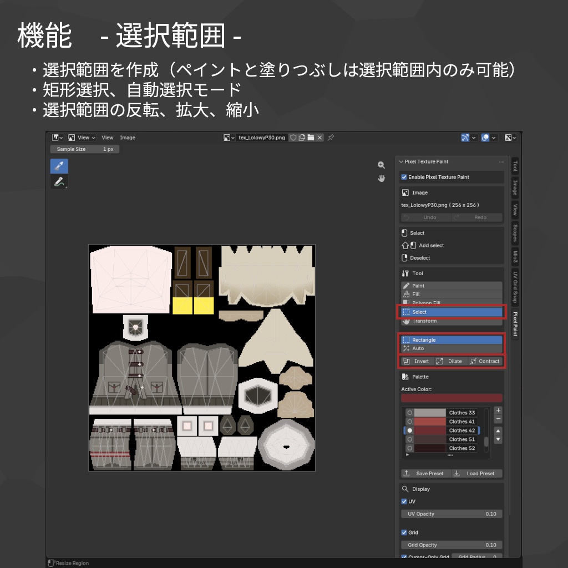The height and width of the screenshot is (568, 568).
Task: Toggle the Grid display checkbox
Action: pyautogui.click(x=404, y=532)
